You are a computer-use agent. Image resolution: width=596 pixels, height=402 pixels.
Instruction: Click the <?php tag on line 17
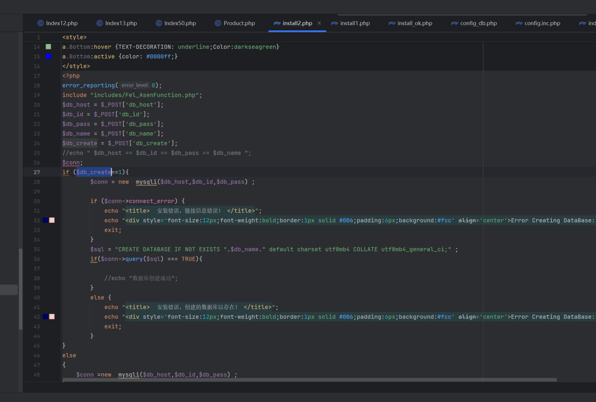pyautogui.click(x=71, y=76)
